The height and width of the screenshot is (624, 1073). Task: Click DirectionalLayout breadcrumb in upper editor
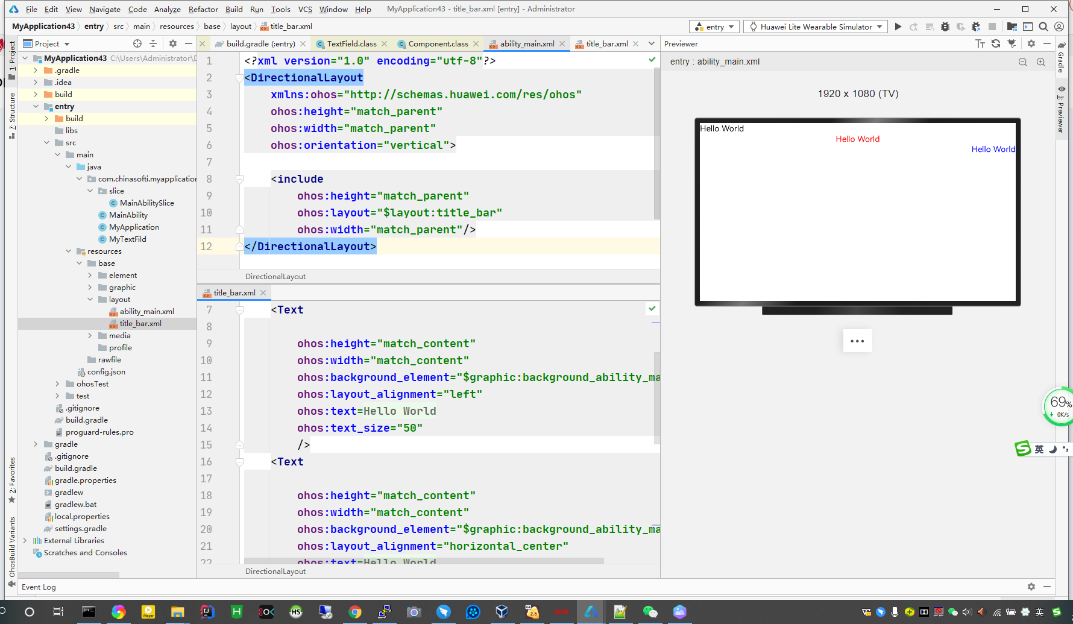[x=275, y=276]
